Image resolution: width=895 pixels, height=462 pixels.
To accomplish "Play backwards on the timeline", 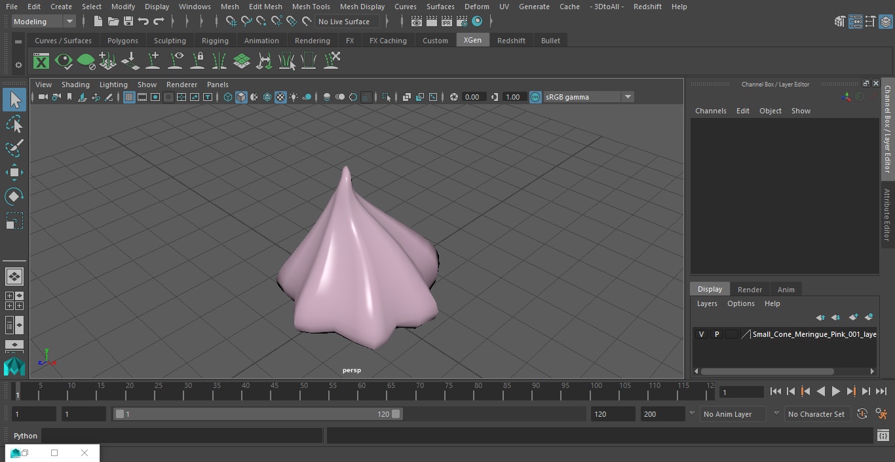I will pos(820,391).
